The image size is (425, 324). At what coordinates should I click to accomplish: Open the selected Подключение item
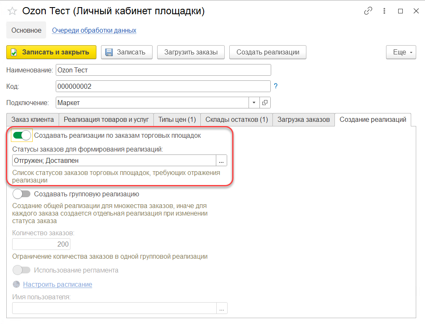tap(265, 103)
